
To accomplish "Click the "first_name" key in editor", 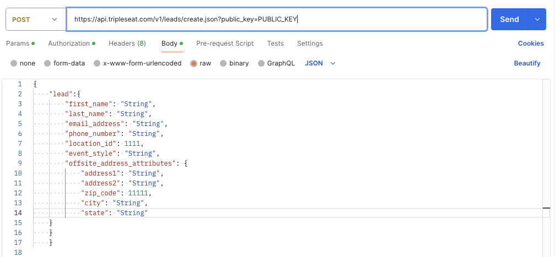I will [x=89, y=104].
